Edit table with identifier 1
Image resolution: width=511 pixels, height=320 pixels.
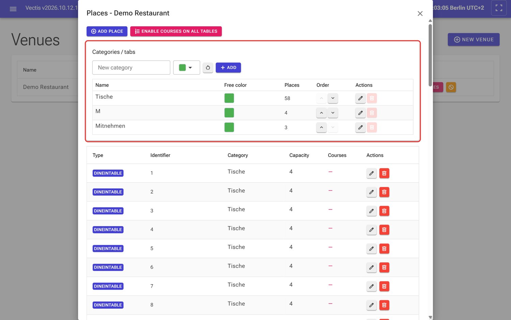(371, 173)
